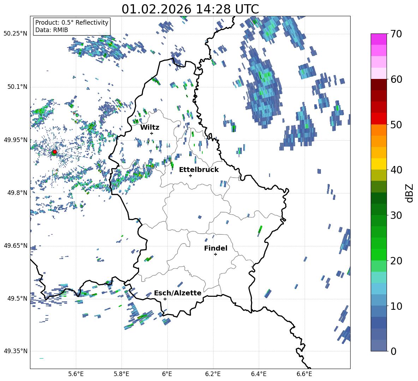418x381 pixels.
Task: Click the colorbar tick value 50
Action: [396, 124]
